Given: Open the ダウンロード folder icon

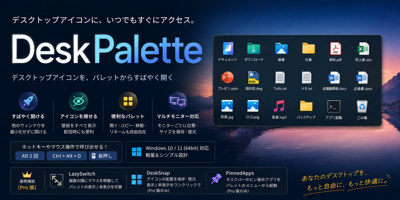Looking at the screenshot, I should point(254,48).
